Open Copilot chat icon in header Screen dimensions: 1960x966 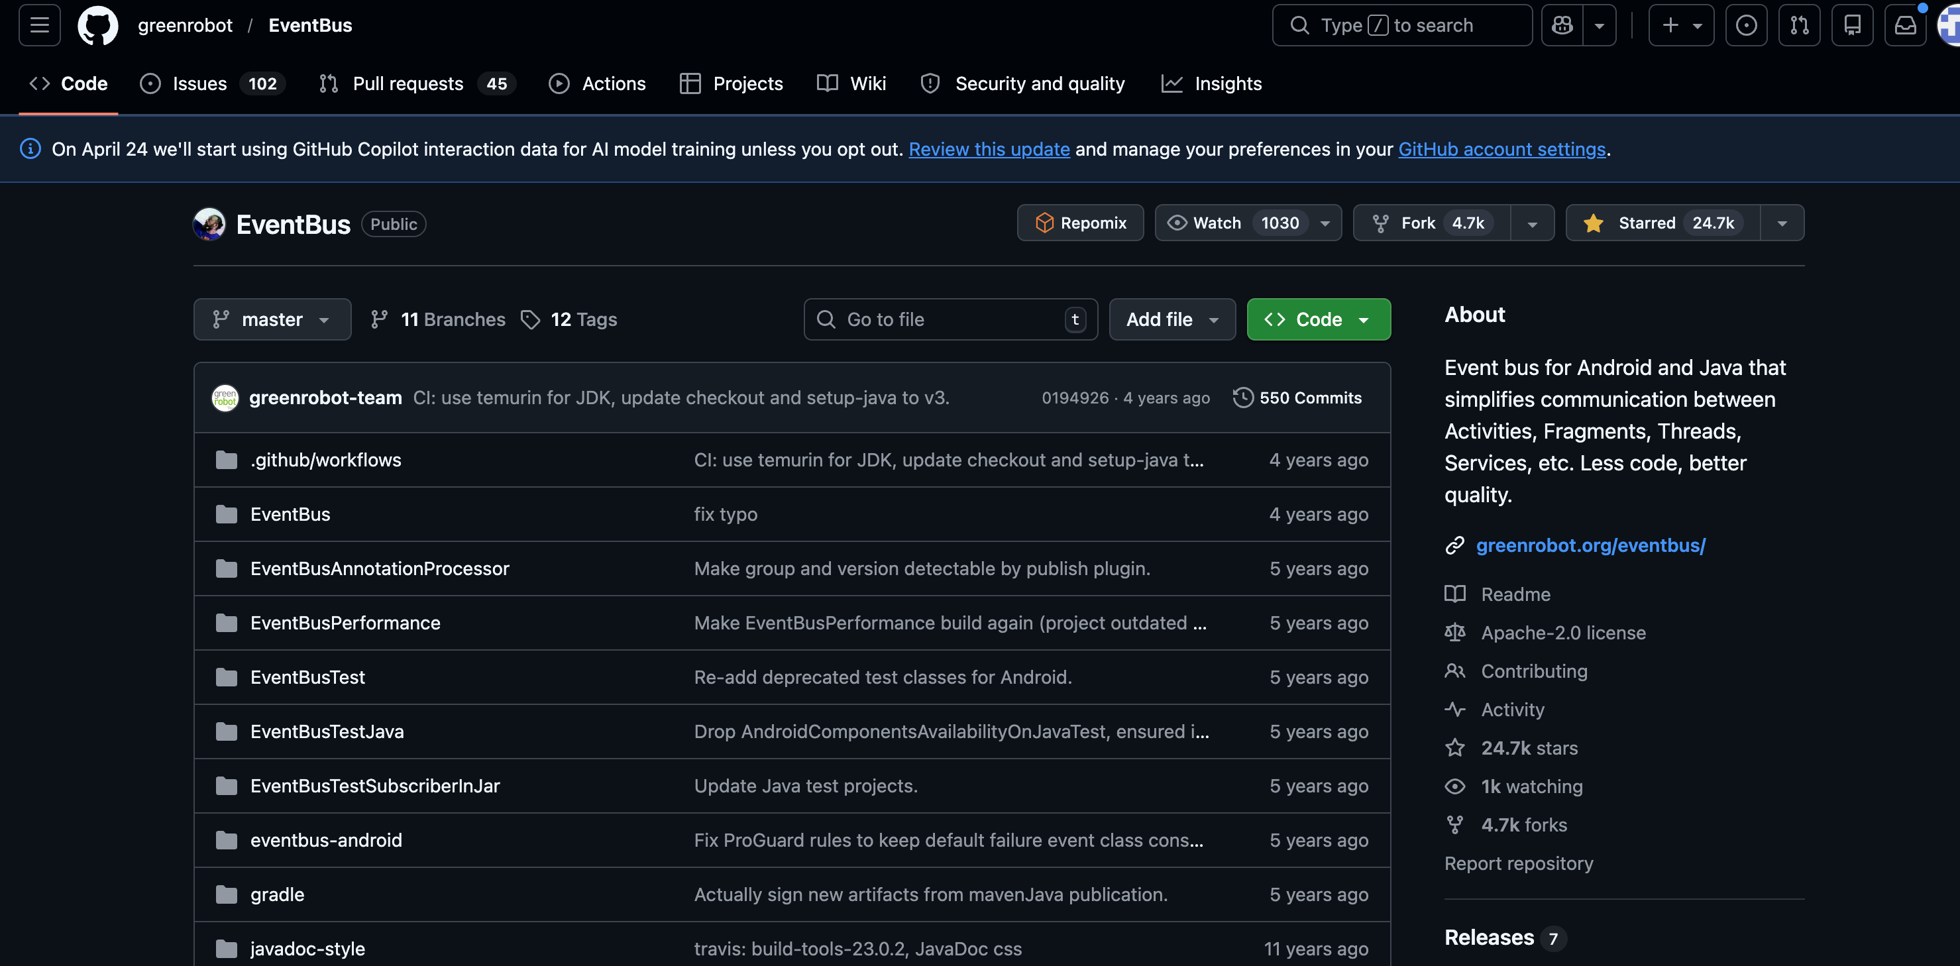[x=1562, y=26]
